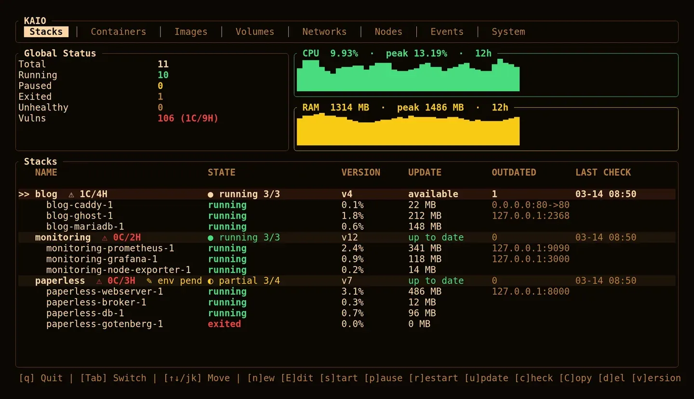Click the [d]el shortcut
This screenshot has height=399, width=694.
(x=612, y=378)
